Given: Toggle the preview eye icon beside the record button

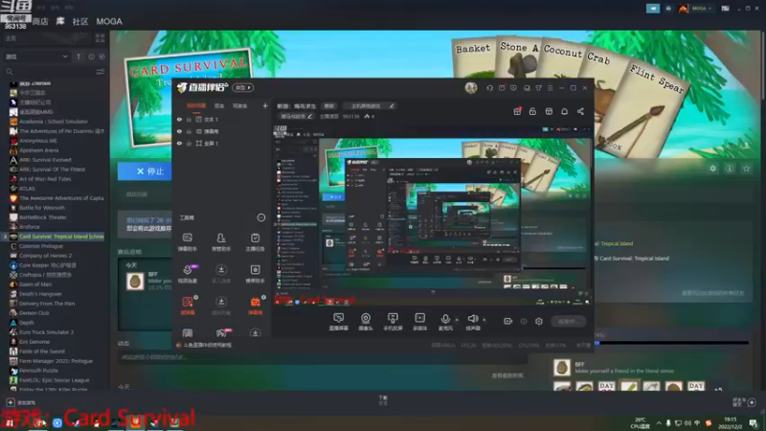Looking at the screenshot, I should click(x=524, y=321).
